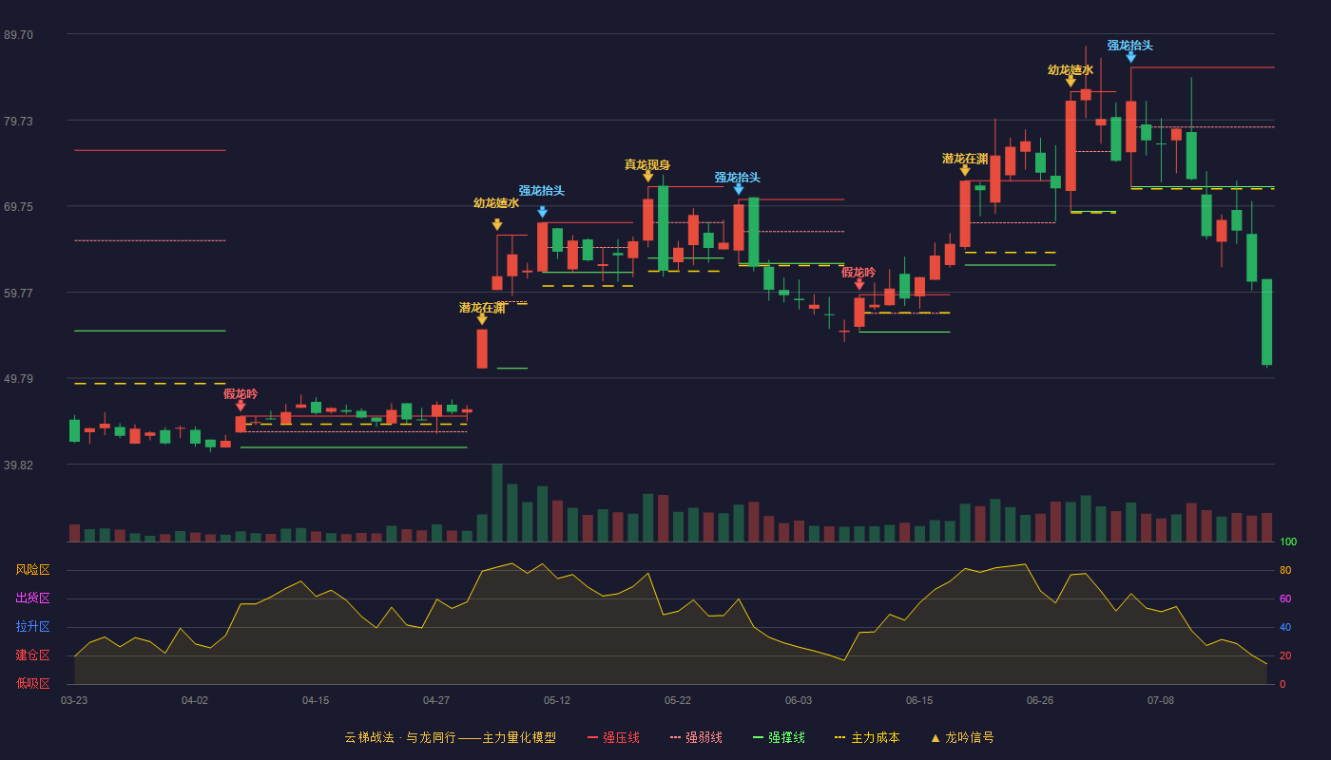Click the 79.73 price axis label

point(18,122)
